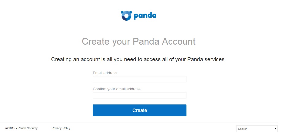Click the word Create in the heading
This screenshot has height=139, width=282.
(x=96, y=41)
